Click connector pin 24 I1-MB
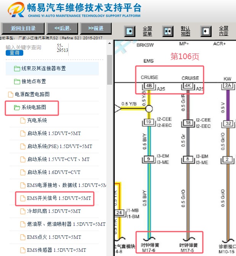236x256 pixels. point(119,213)
